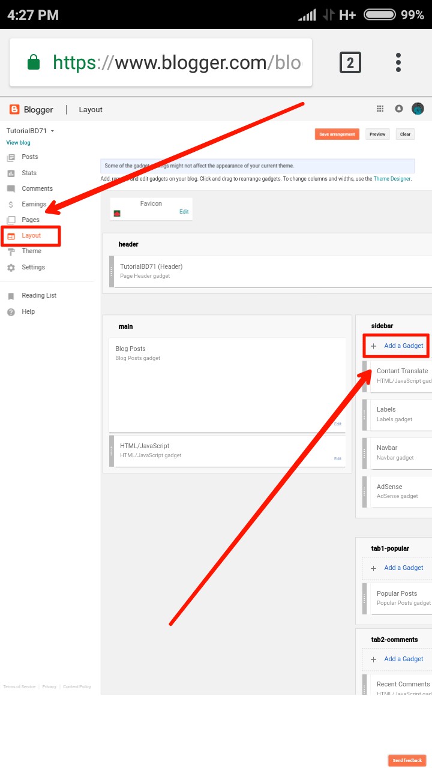Open Theme in the left menu

32,251
